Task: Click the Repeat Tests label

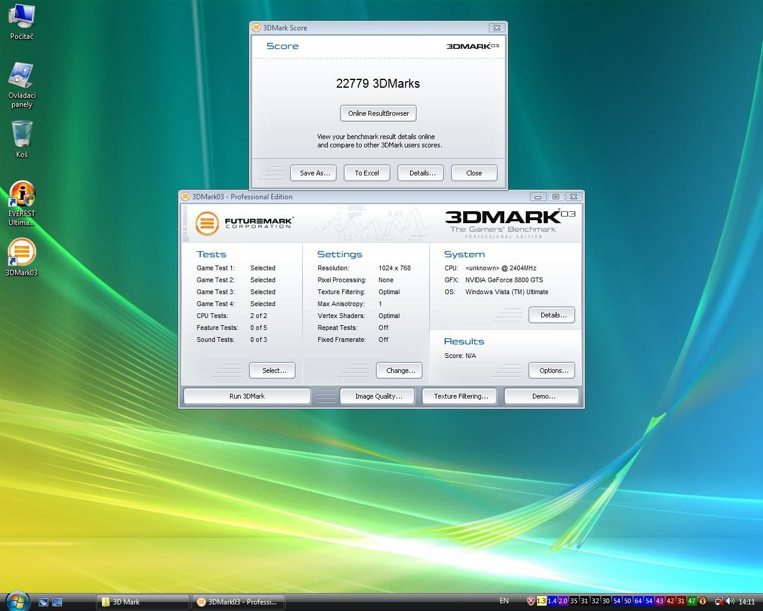Action: coord(337,328)
